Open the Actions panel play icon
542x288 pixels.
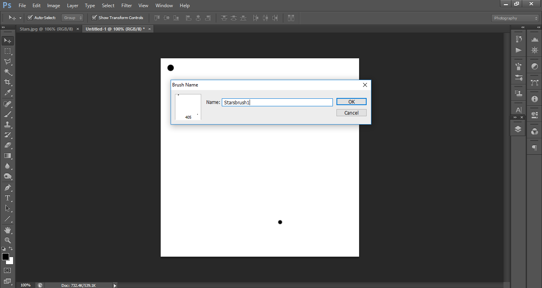519,50
